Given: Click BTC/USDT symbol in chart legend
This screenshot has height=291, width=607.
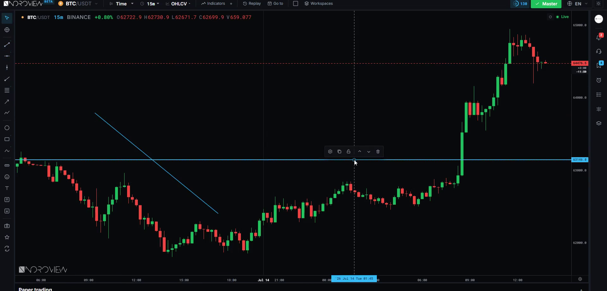Looking at the screenshot, I should [39, 17].
